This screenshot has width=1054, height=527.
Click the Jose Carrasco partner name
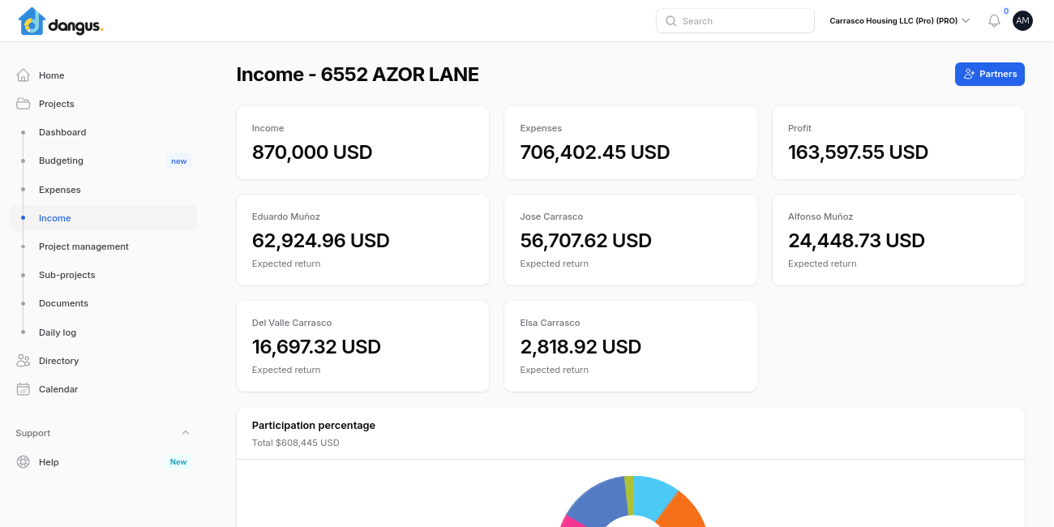[551, 216]
